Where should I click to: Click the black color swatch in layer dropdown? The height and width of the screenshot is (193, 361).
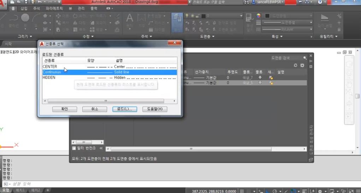203,16
